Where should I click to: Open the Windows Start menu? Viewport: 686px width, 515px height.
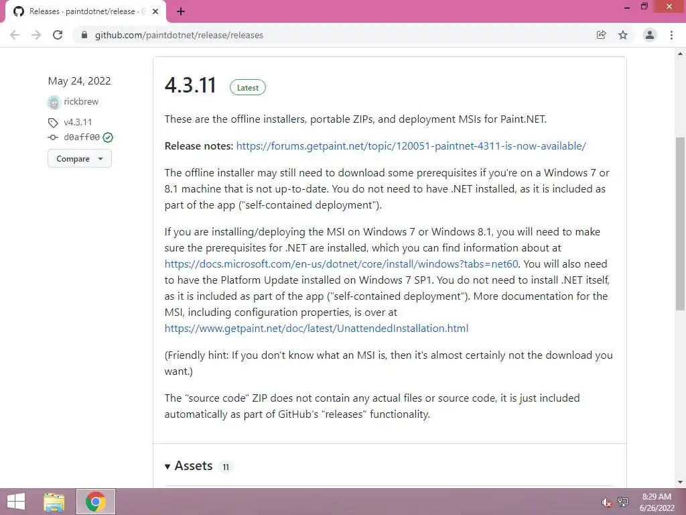coord(16,502)
